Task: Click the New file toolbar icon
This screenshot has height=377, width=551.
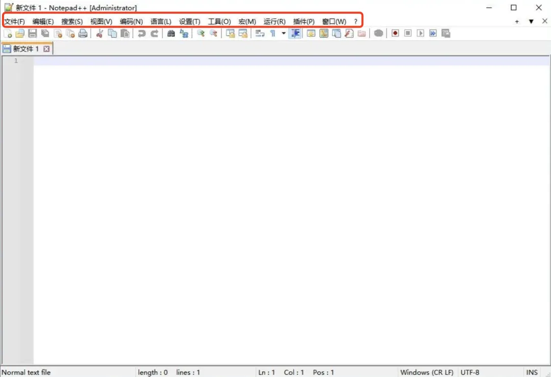Action: pyautogui.click(x=8, y=33)
